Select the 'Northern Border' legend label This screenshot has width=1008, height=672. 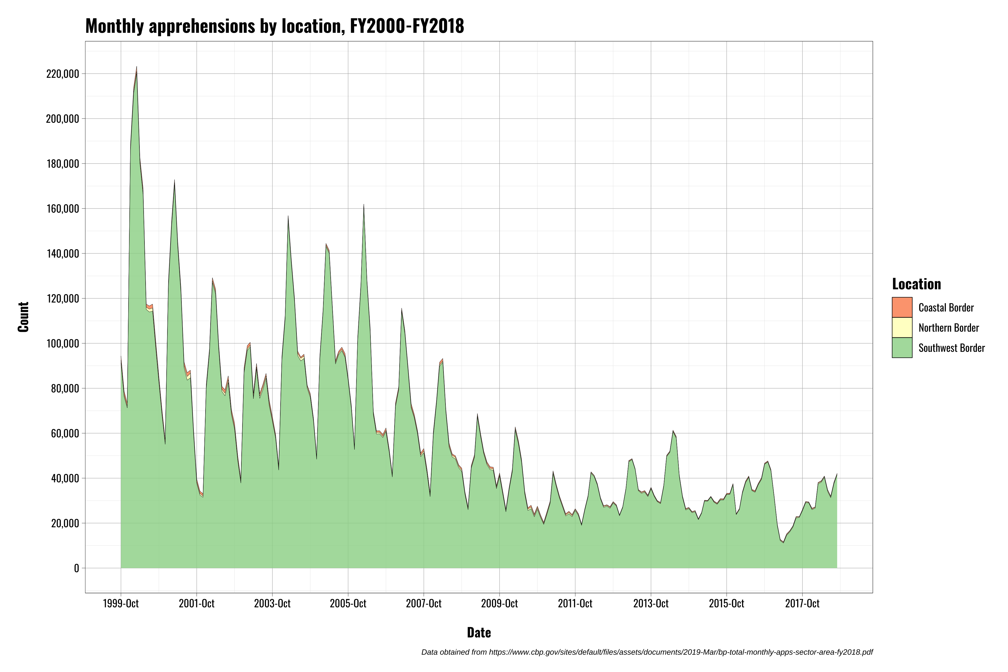pos(949,328)
